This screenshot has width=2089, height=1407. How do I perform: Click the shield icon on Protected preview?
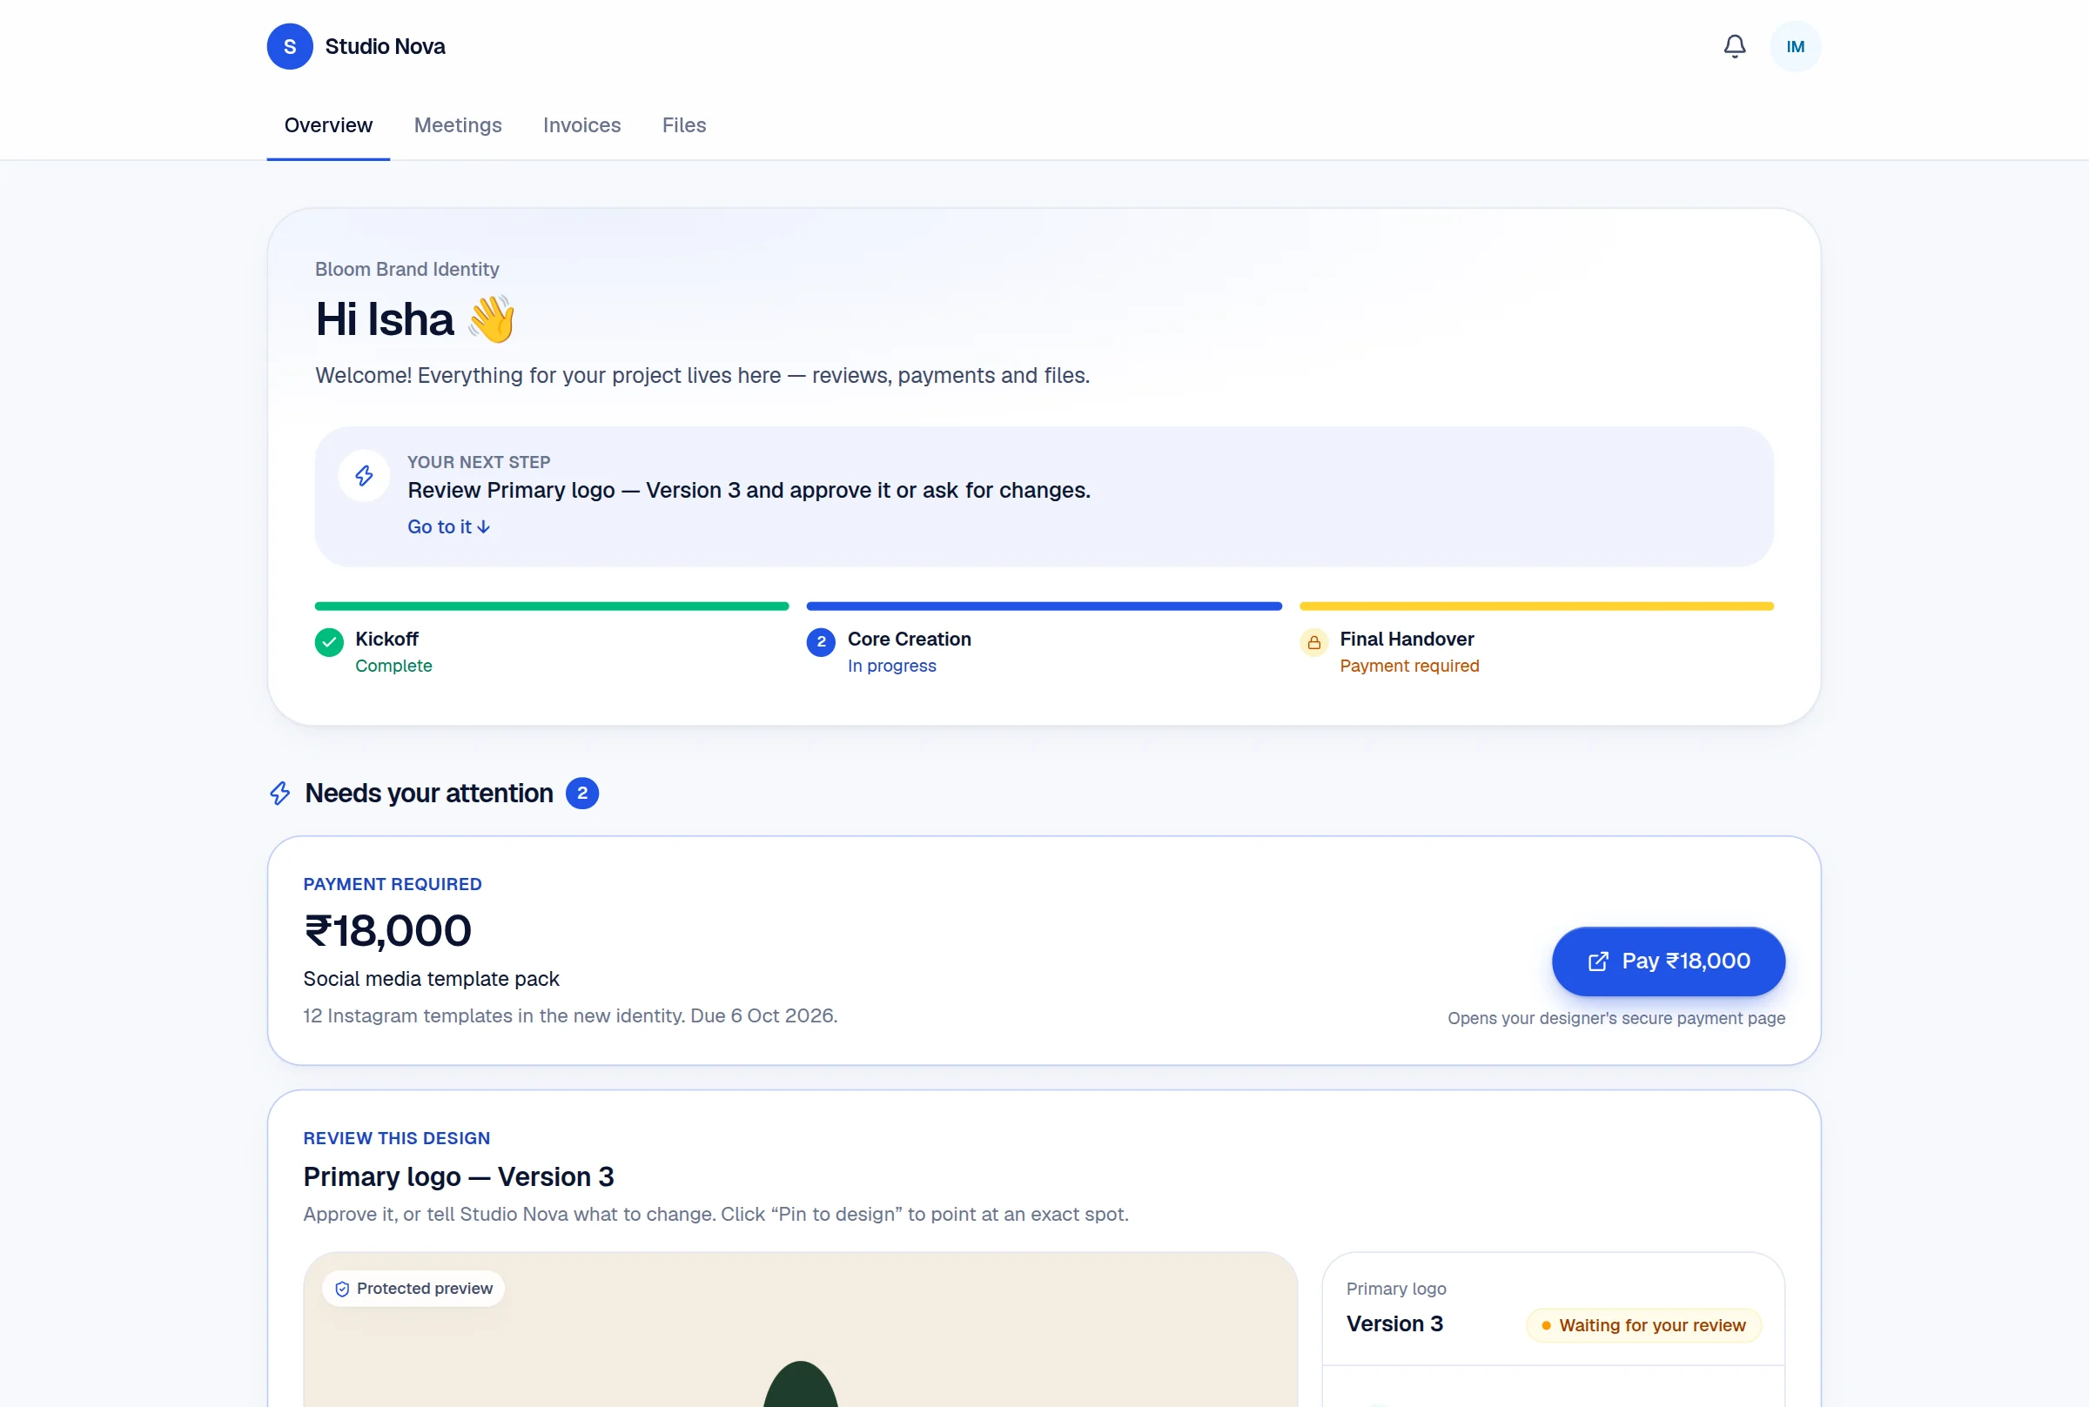342,1290
